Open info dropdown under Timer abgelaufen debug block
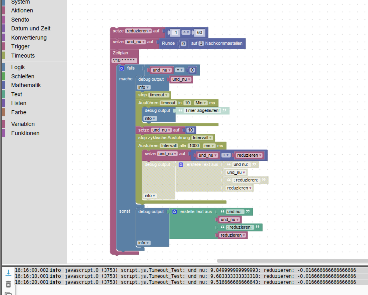Screen dimensions: 368x295 150,119
